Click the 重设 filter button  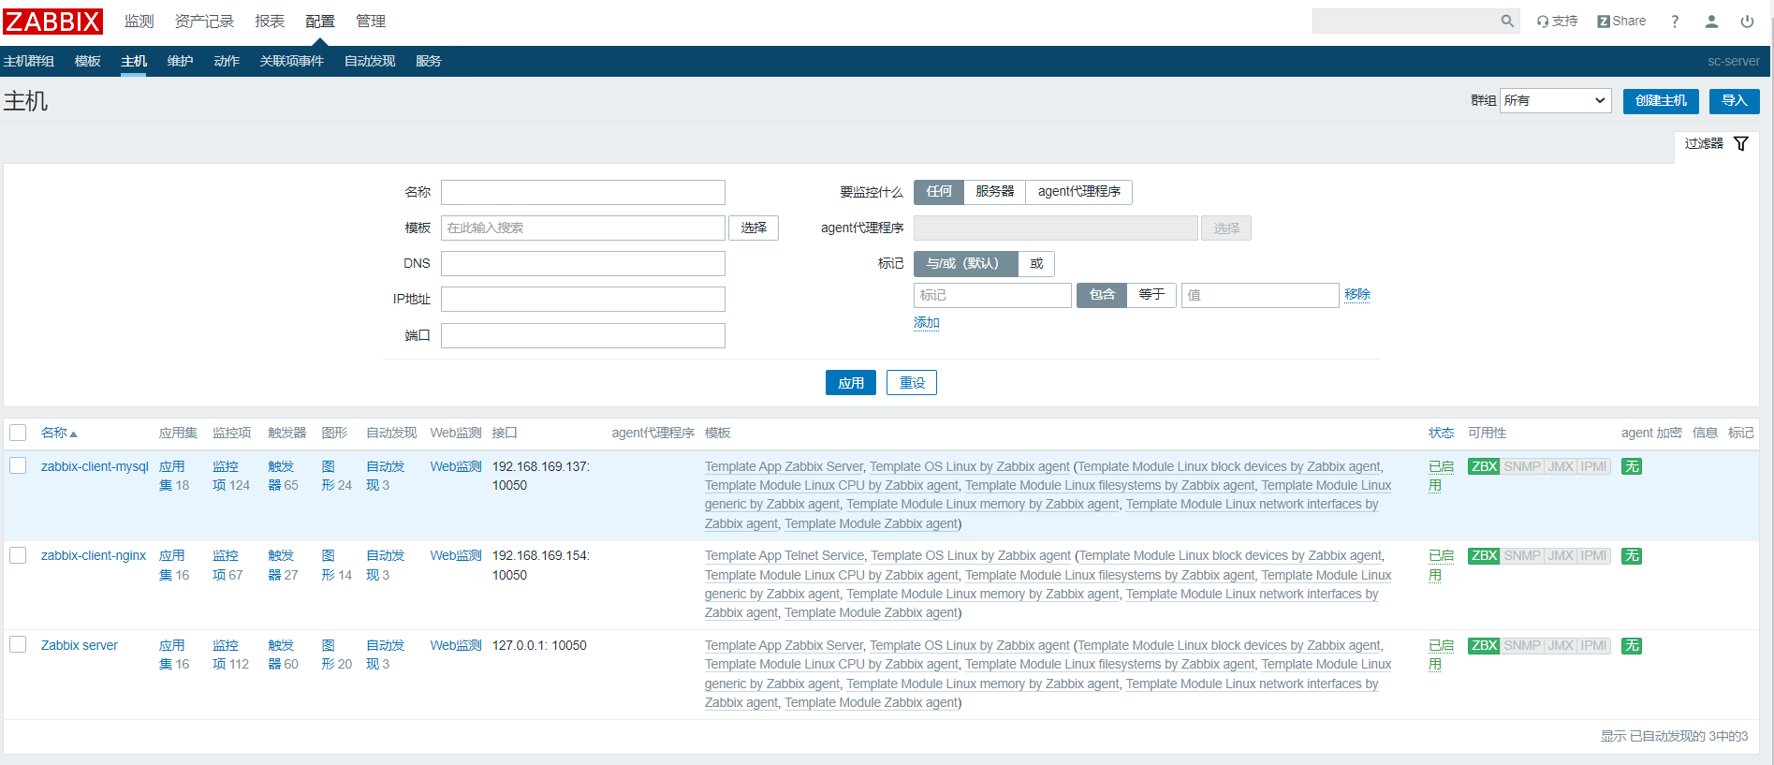(x=912, y=382)
